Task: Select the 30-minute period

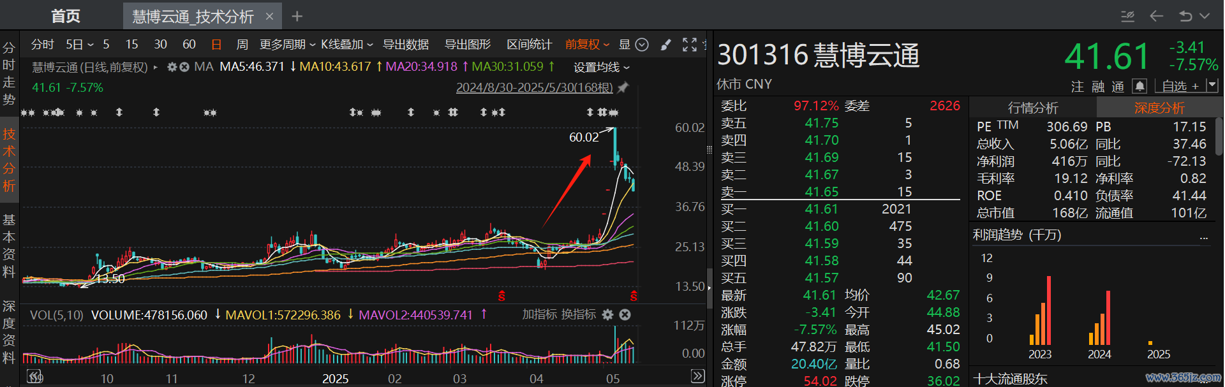Action: pyautogui.click(x=160, y=45)
